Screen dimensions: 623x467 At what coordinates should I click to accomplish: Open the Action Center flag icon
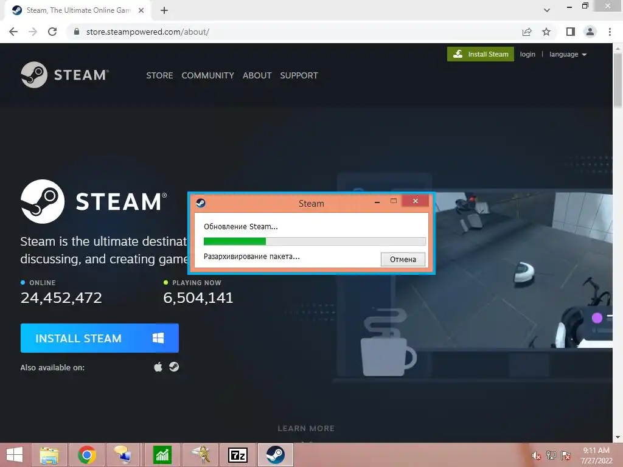pos(566,455)
